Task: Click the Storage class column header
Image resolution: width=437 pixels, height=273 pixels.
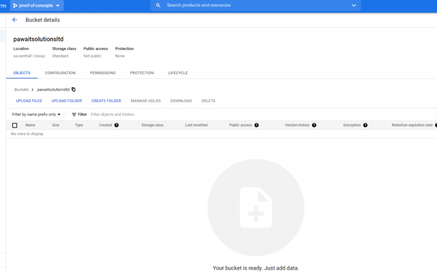Action: 153,125
